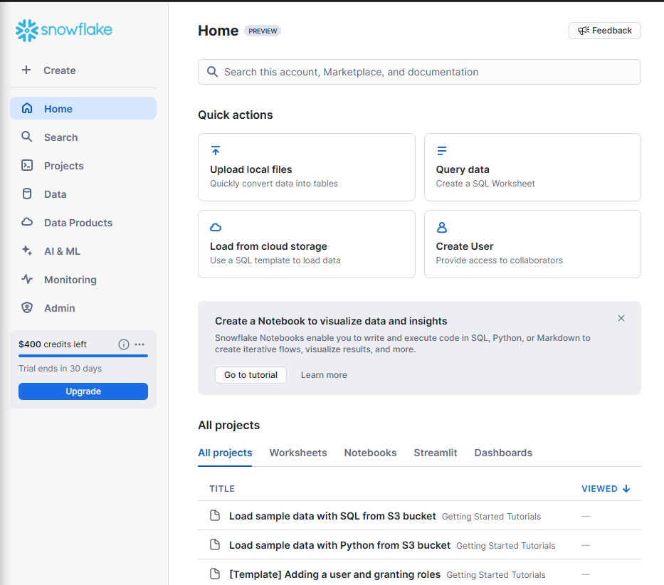
Task: Click the TITLE column header
Action: coord(222,488)
